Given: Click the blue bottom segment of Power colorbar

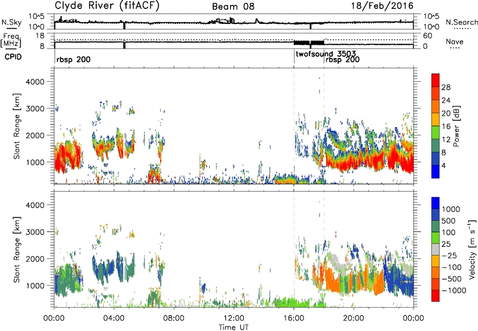Looking at the screenshot, I should 436,171.
